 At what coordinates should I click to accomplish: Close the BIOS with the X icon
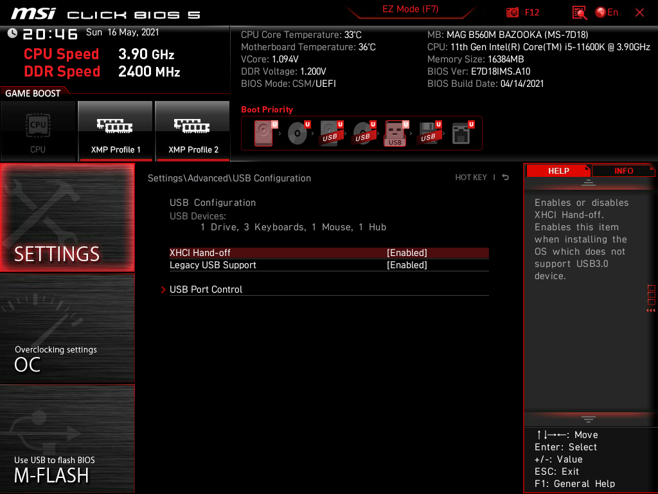pyautogui.click(x=639, y=13)
